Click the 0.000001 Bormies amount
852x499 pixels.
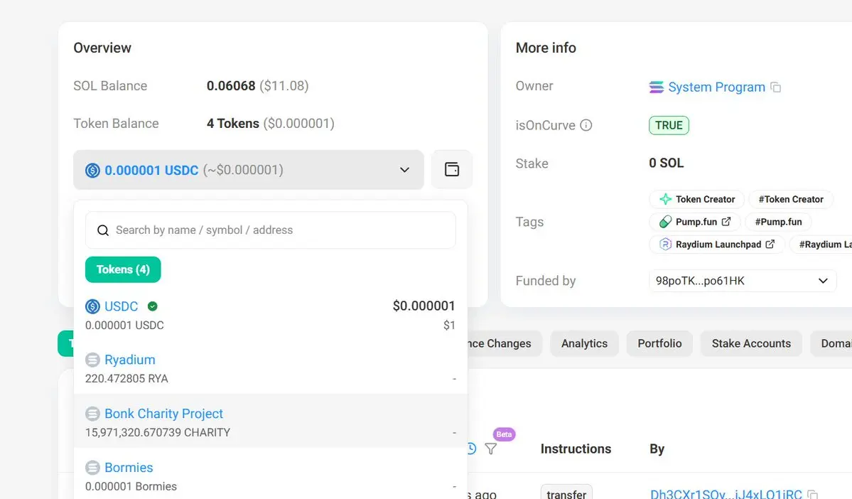point(131,486)
